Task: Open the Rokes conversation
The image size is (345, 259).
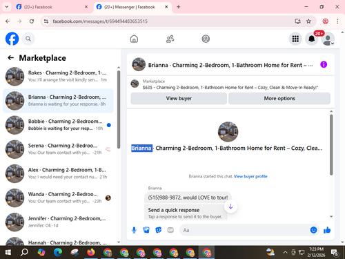Action: click(x=58, y=77)
